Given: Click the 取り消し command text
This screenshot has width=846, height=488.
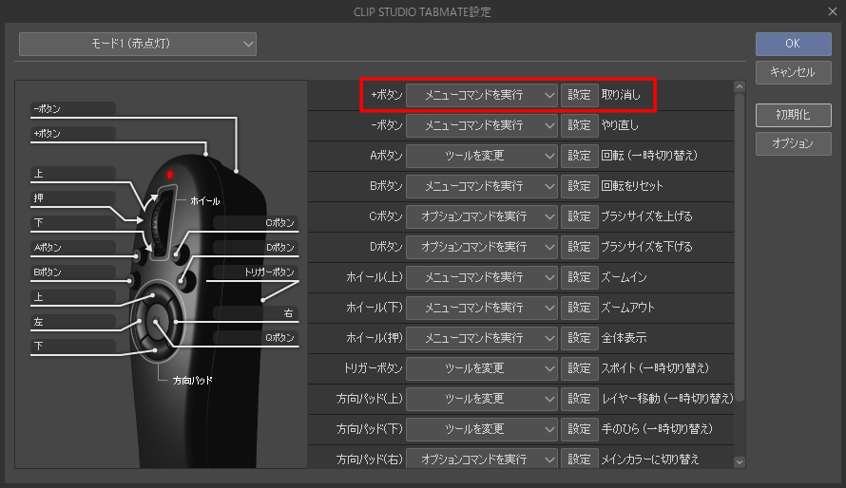Looking at the screenshot, I should (621, 95).
